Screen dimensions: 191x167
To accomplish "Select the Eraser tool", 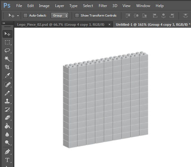I will [7, 118].
